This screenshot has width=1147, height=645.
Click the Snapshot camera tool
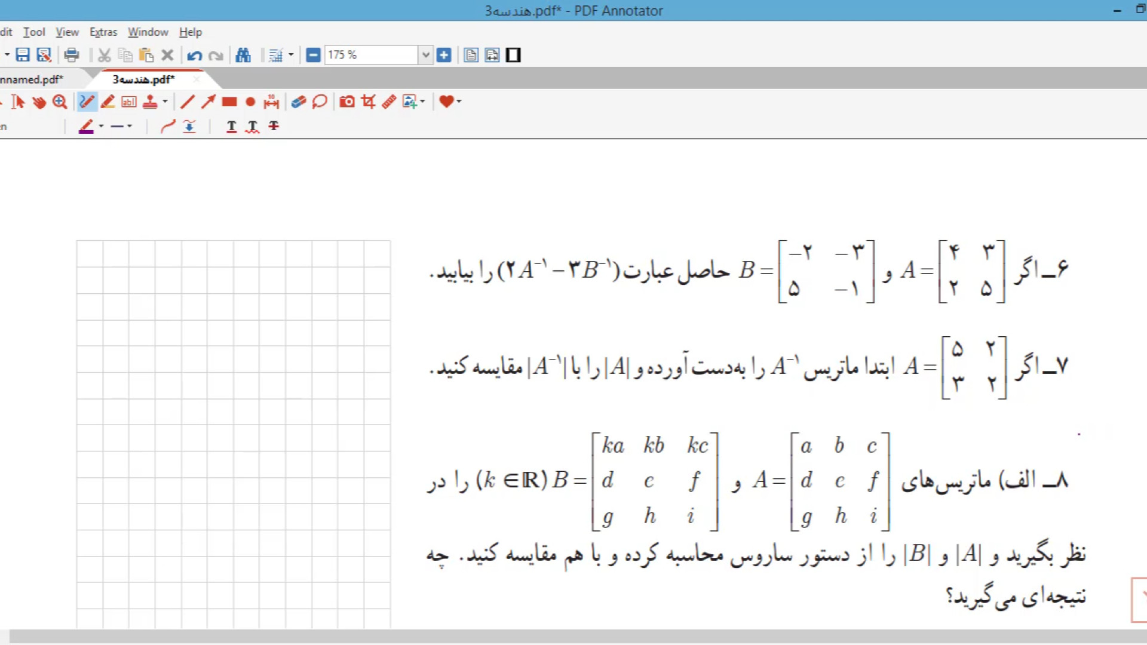(x=347, y=102)
